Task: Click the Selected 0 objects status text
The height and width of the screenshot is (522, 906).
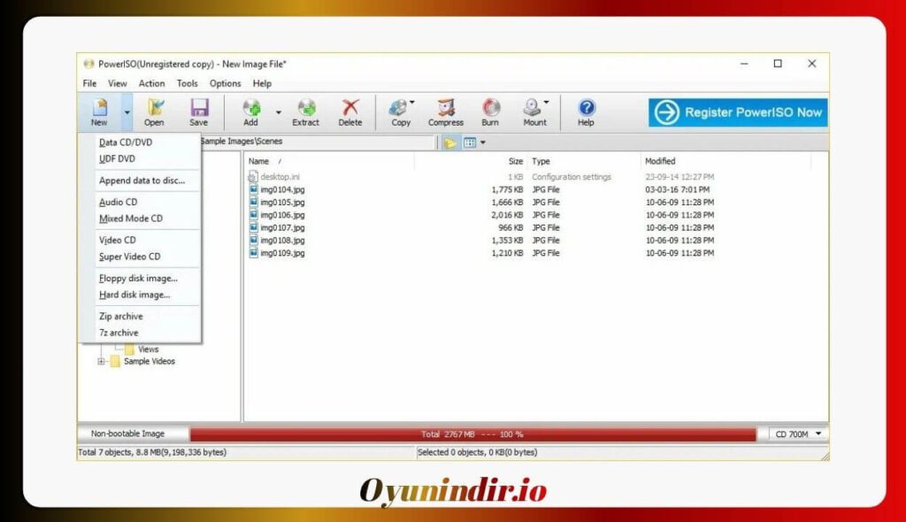Action: click(477, 453)
